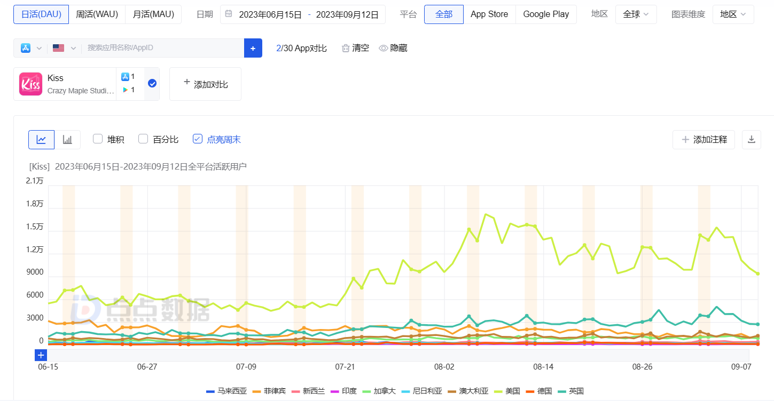Click the trash icon to clear apps
Image resolution: width=774 pixels, height=401 pixels.
click(x=346, y=48)
